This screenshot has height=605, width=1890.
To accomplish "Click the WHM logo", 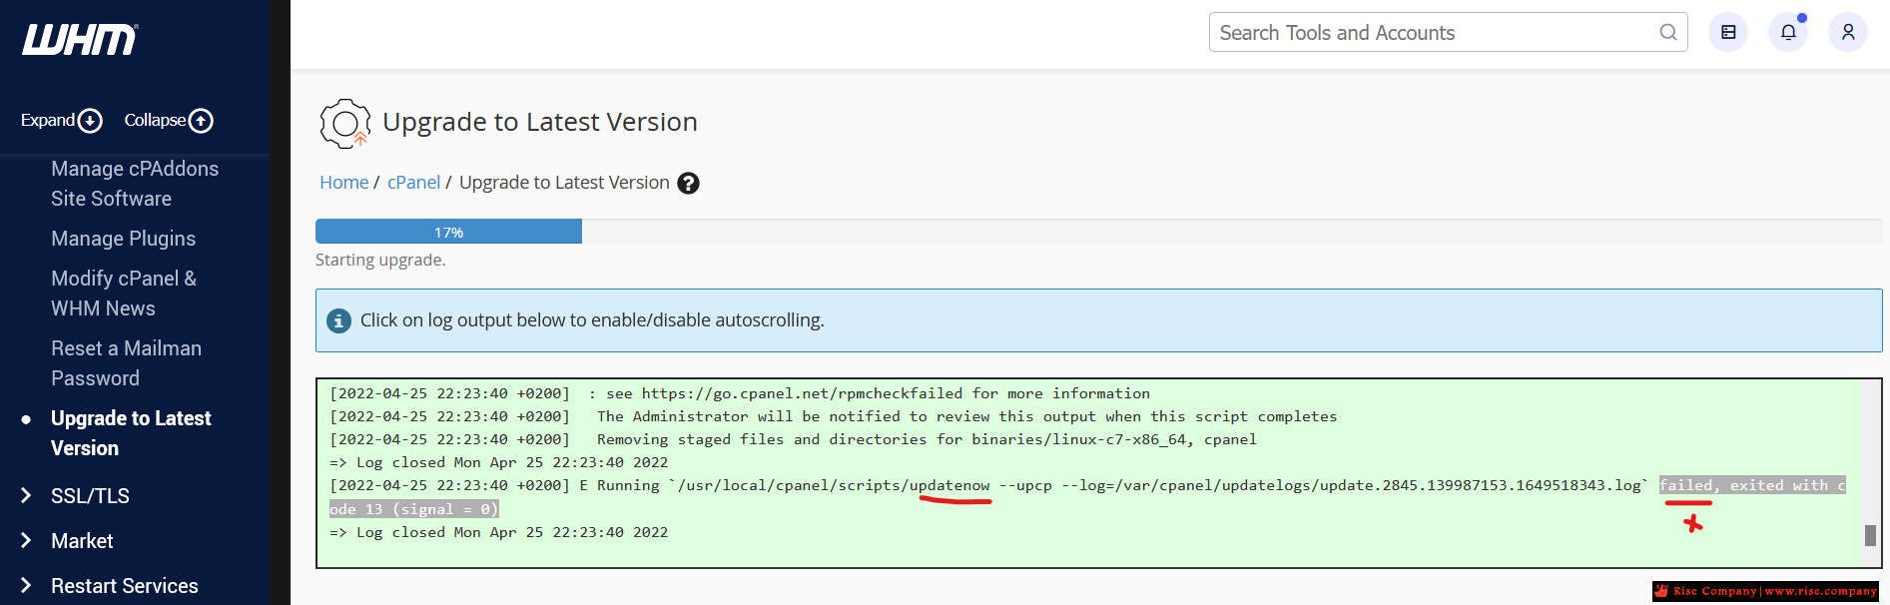I will pos(80,40).
